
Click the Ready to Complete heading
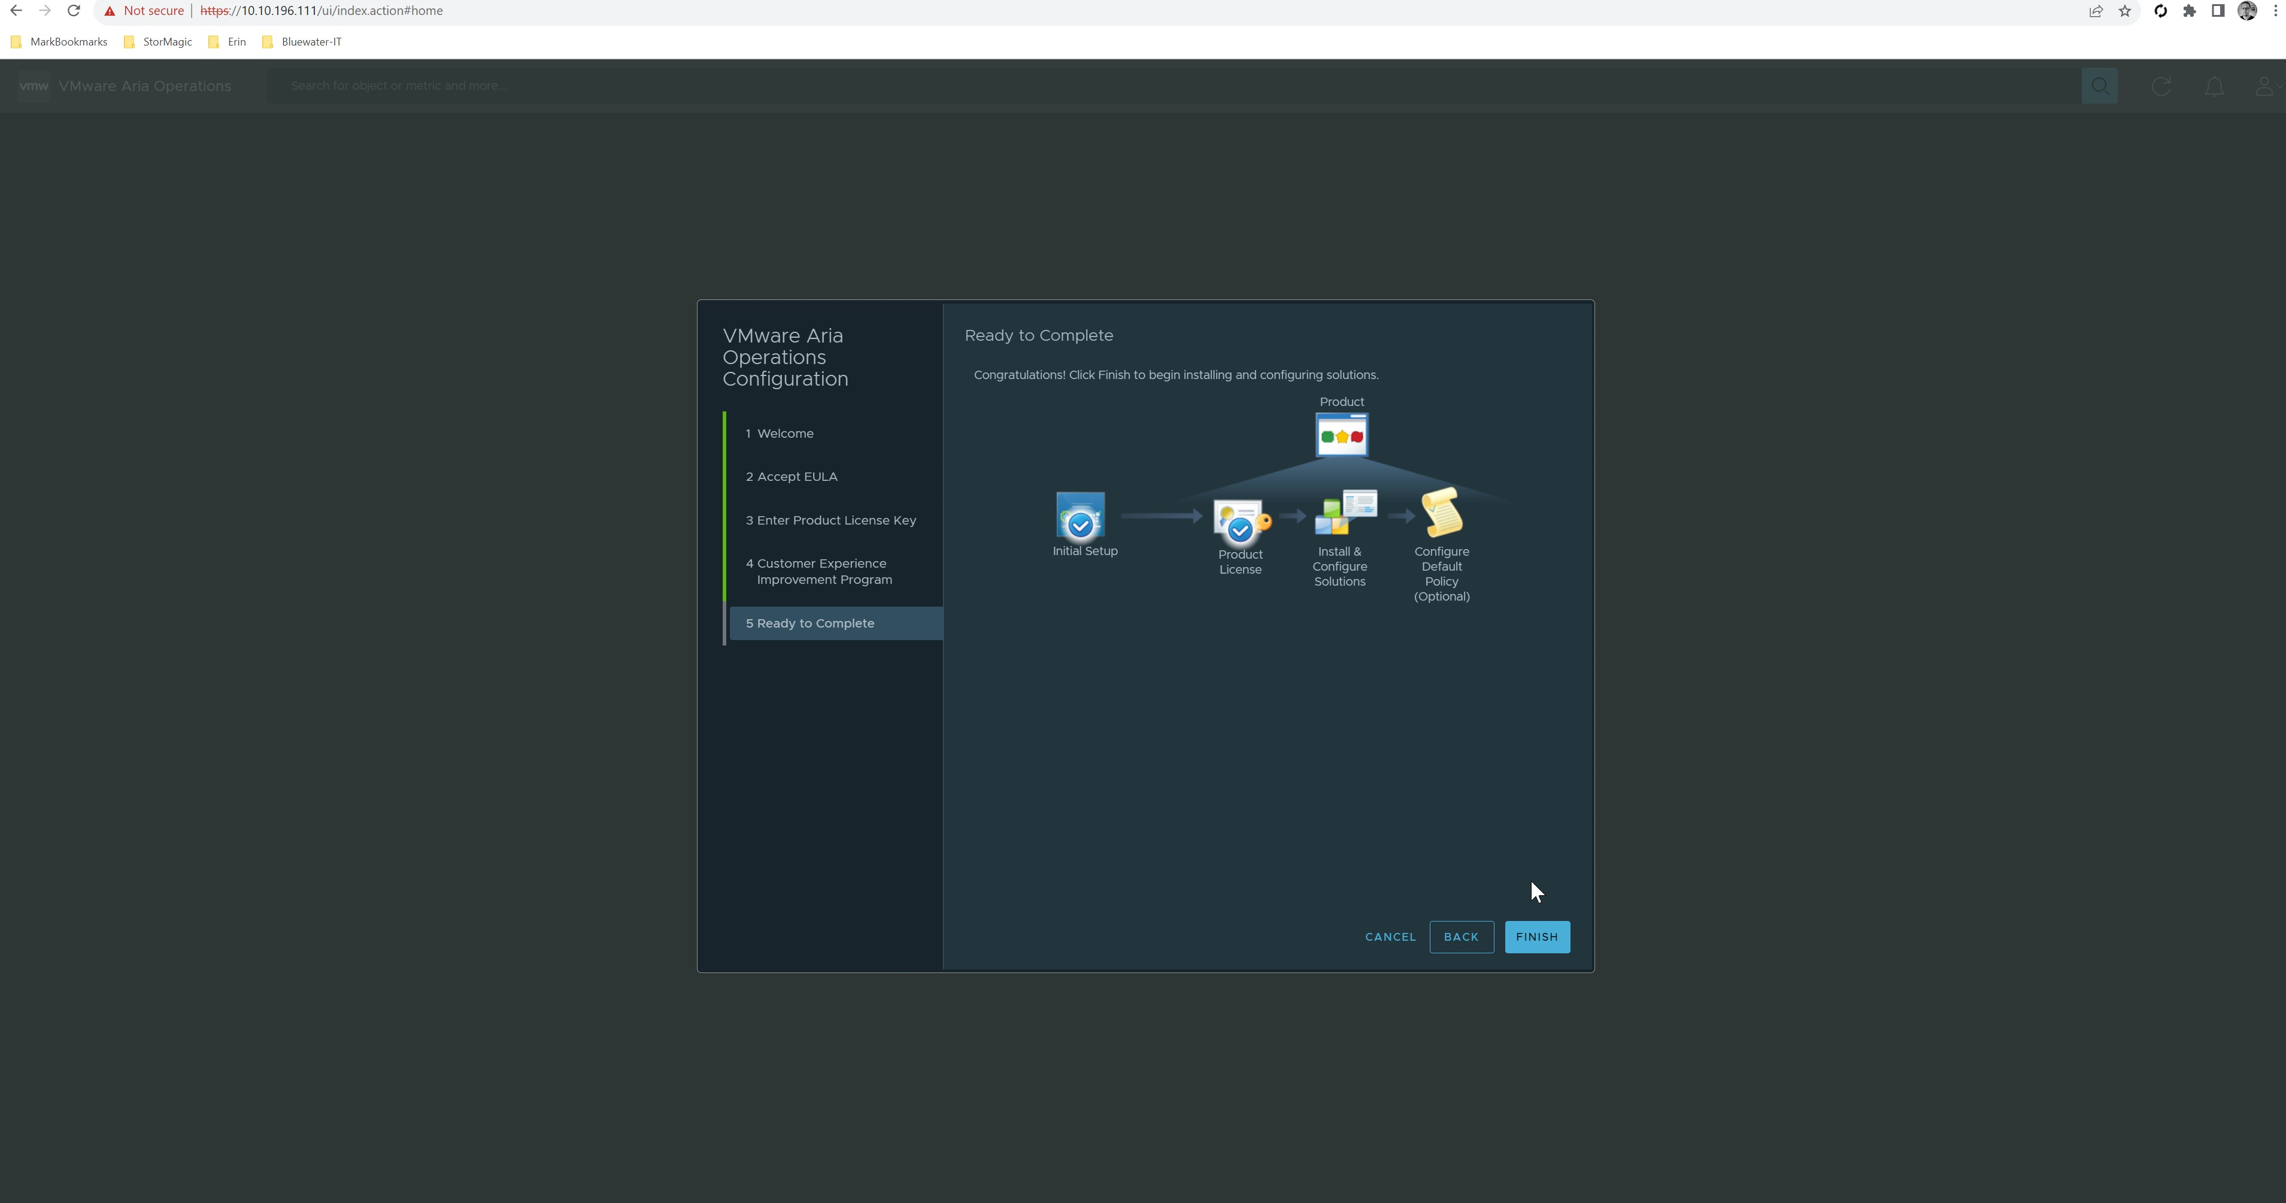[x=1038, y=335]
